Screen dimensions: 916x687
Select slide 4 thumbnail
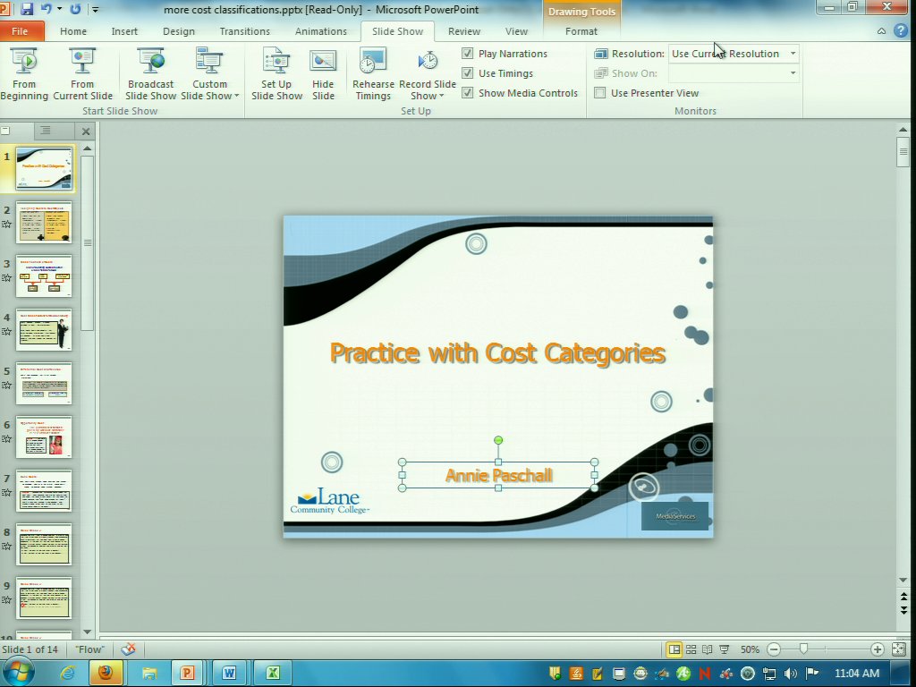44,331
